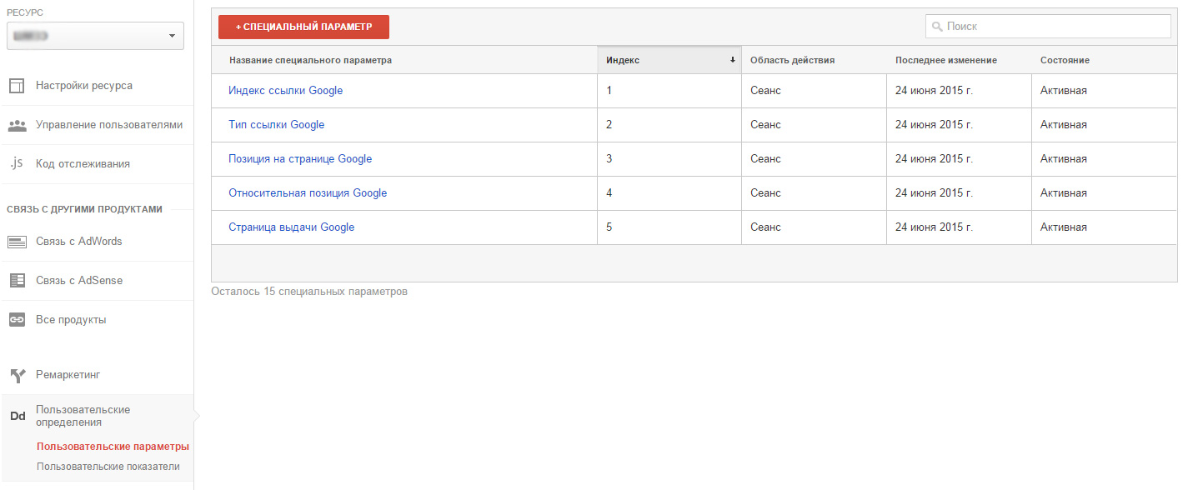The height and width of the screenshot is (490, 1188).
Task: Click the .js tracking code icon
Action: point(17,163)
